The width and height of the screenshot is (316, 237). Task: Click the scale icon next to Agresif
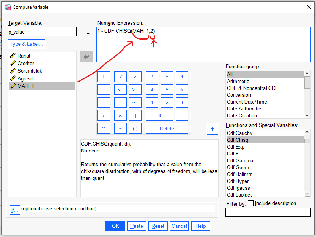pyautogui.click(x=12, y=78)
